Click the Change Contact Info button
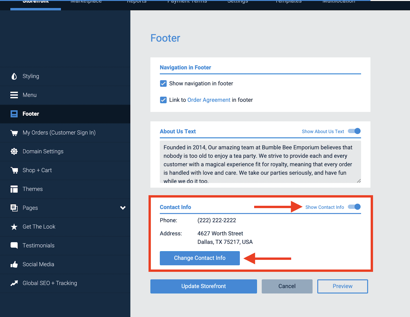This screenshot has width=410, height=317. pyautogui.click(x=200, y=258)
